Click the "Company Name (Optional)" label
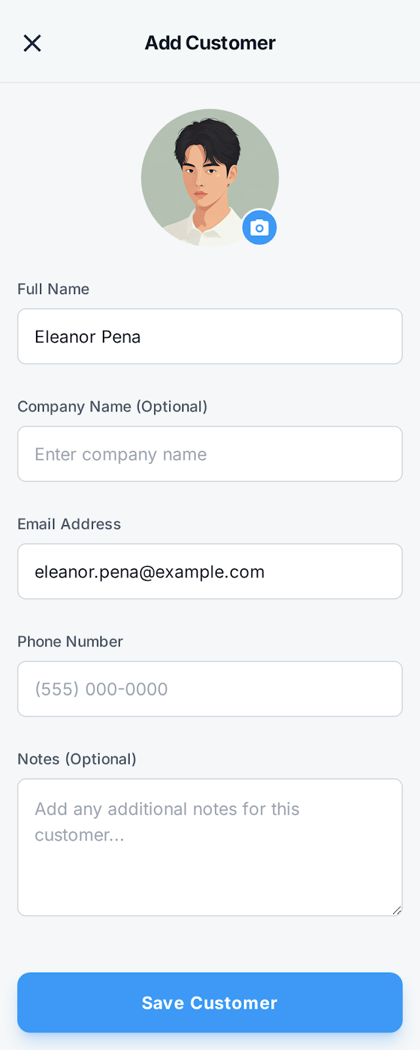The image size is (420, 1050). tap(112, 407)
